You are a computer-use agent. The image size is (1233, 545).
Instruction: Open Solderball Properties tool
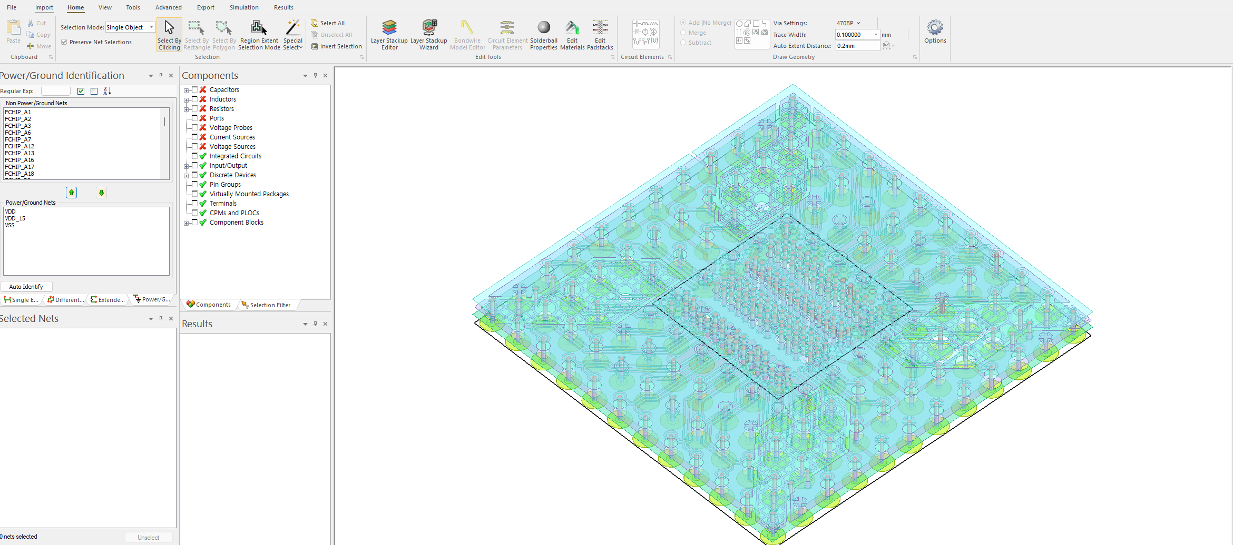coord(543,35)
